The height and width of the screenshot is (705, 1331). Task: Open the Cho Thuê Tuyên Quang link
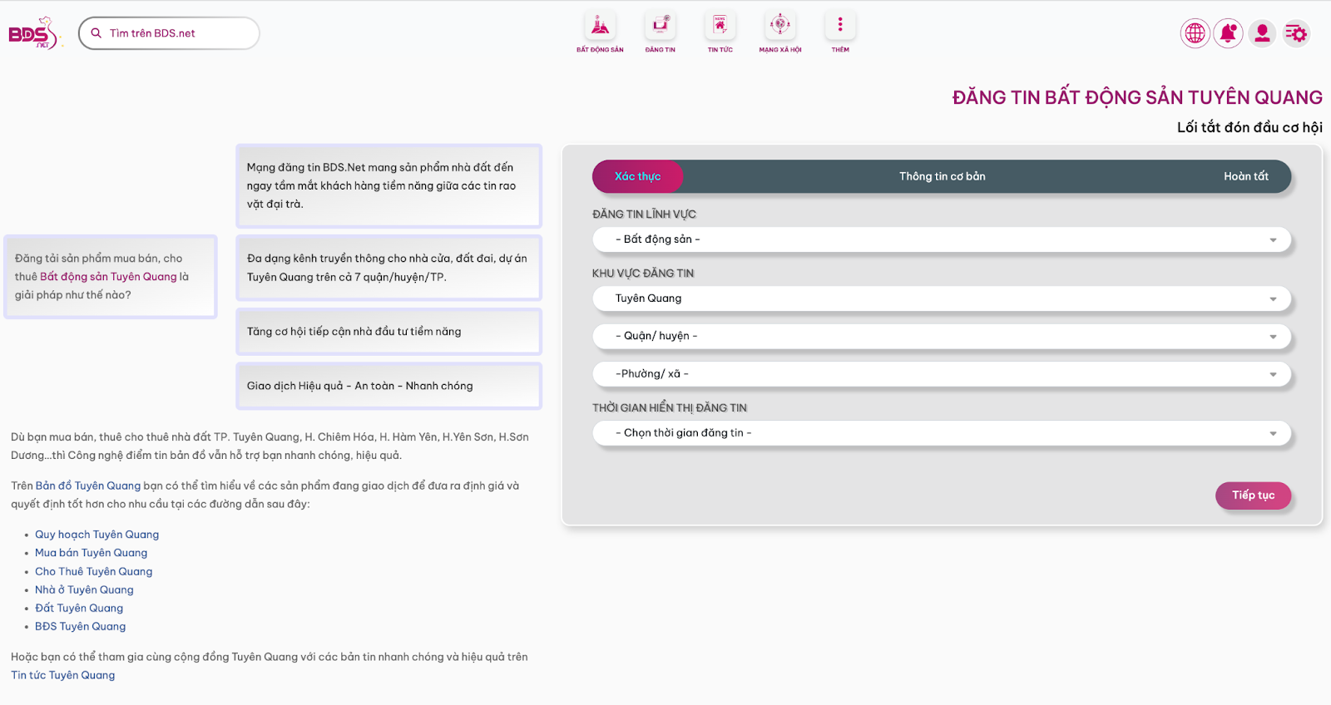pyautogui.click(x=93, y=571)
